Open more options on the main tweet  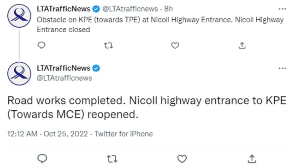[282, 68]
